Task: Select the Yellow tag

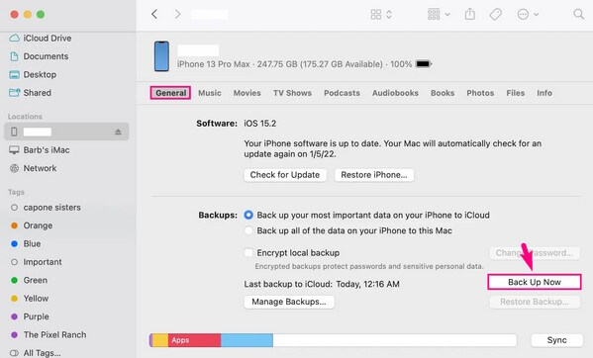Action: pyautogui.click(x=30, y=299)
